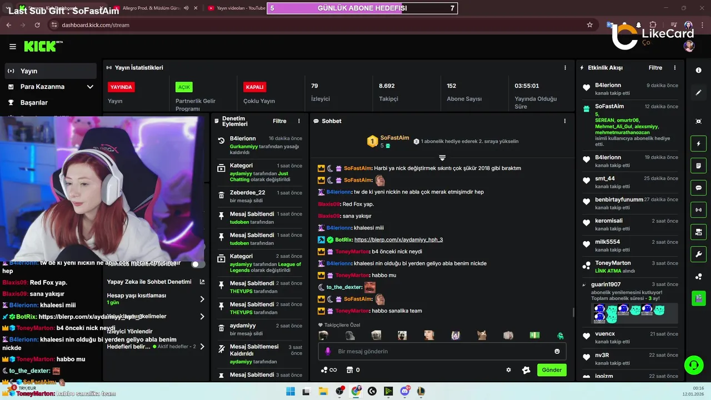Image resolution: width=711 pixels, height=400 pixels.
Task: Click the dashboard.kick.com/stream address bar
Action: [x=317, y=25]
